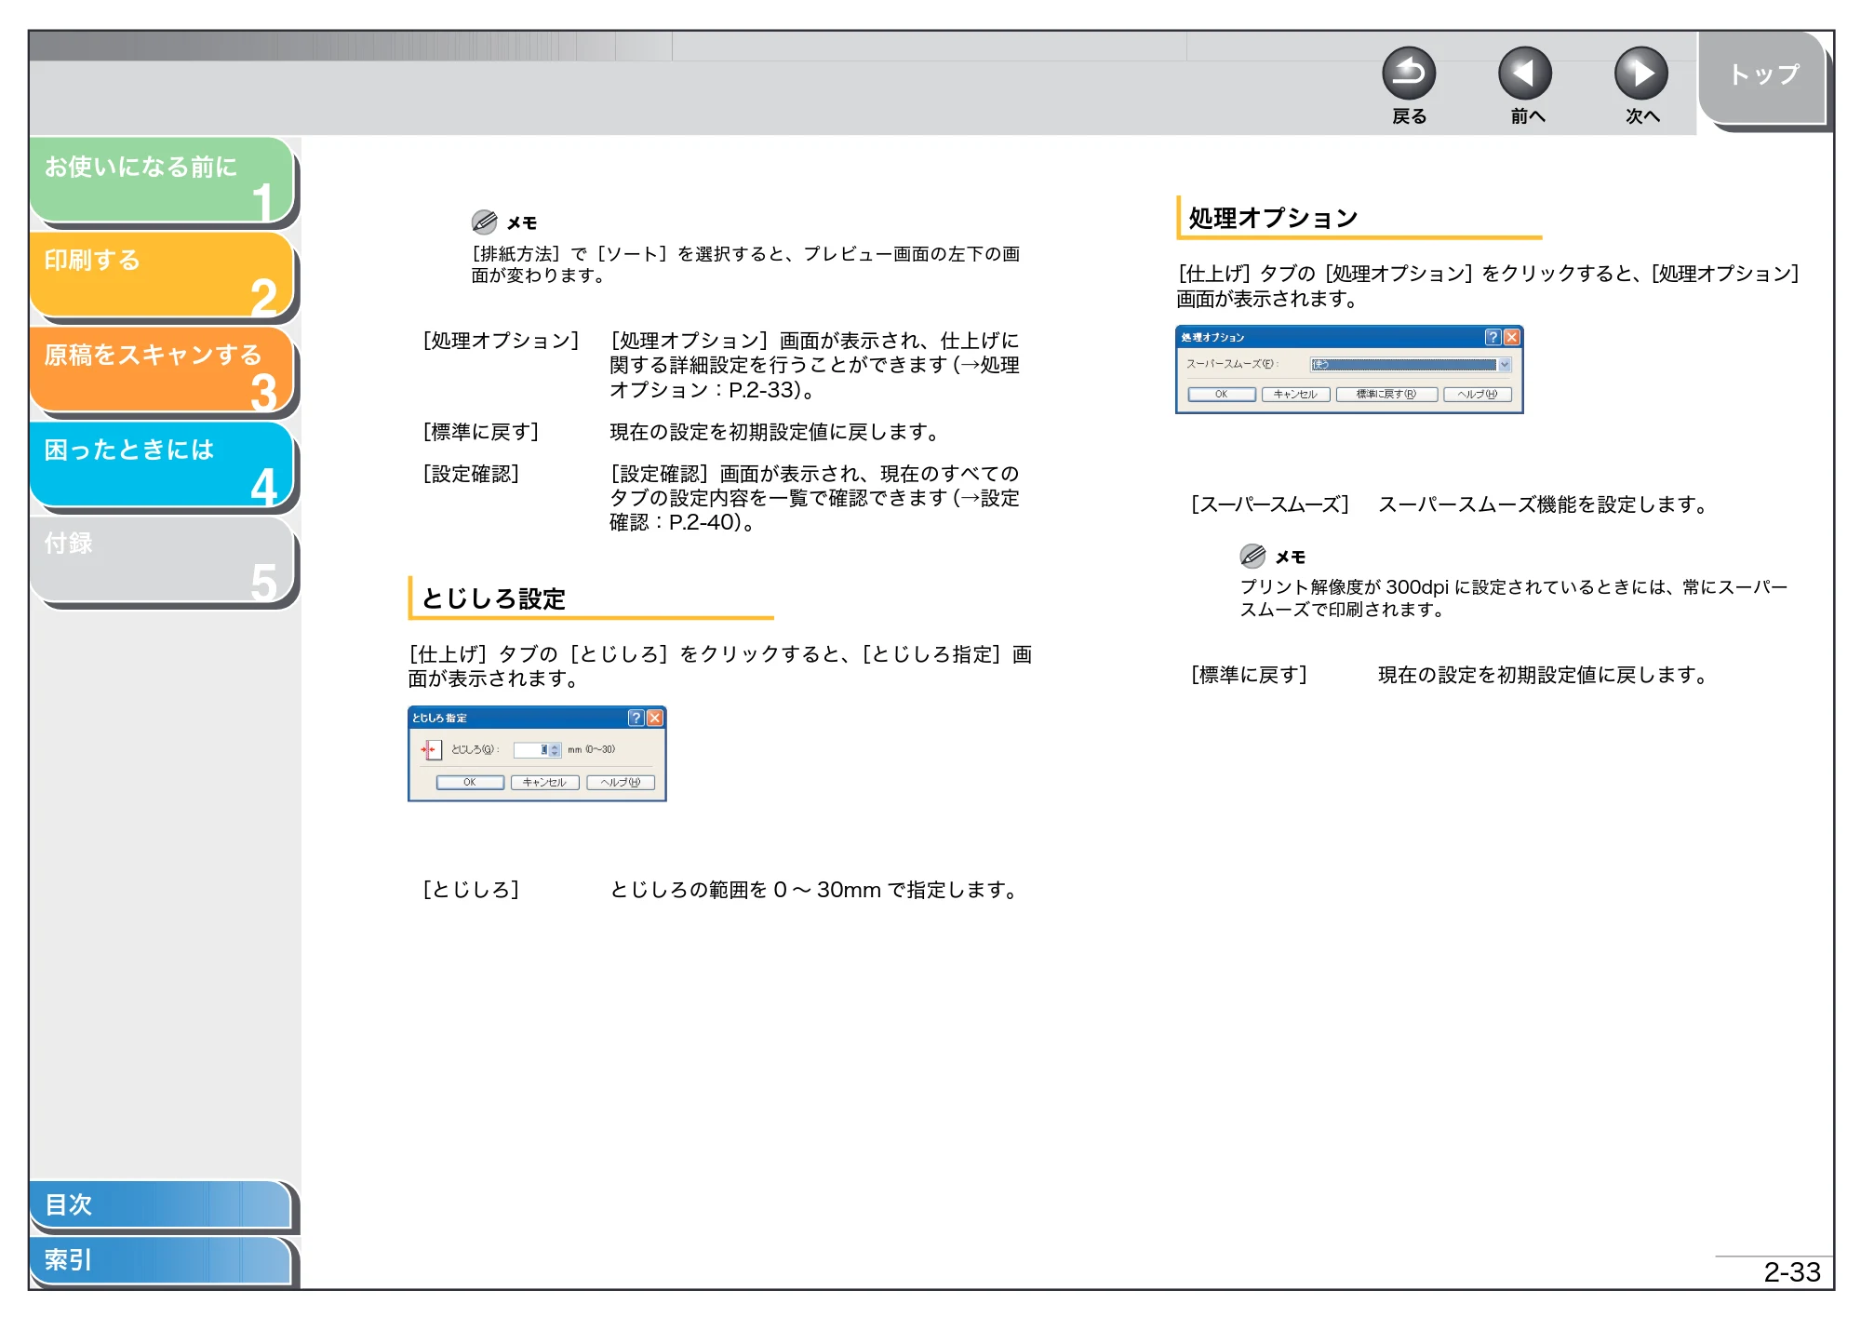
Task: Close the 処理オプション dialog
Action: 1512,337
